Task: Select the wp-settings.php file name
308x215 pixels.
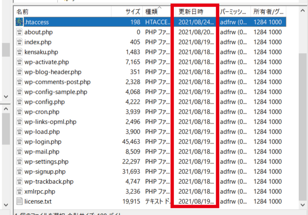Action: click(46, 161)
